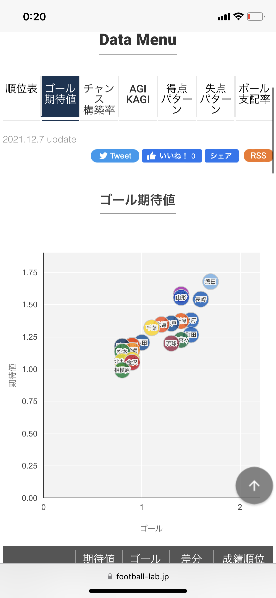
Task: Click the 磐田 data point bubble
Action: tap(211, 282)
